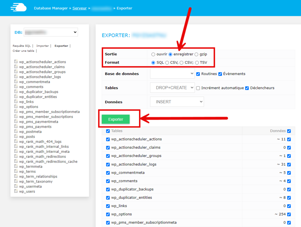Click the table icon beside wp_actionscheduler_logs in sidebar
This screenshot has width=301, height=227.
[x=16, y=77]
